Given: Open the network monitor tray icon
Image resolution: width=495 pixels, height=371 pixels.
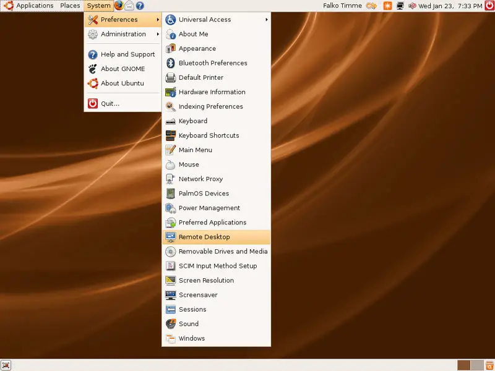Looking at the screenshot, I should pyautogui.click(x=400, y=6).
